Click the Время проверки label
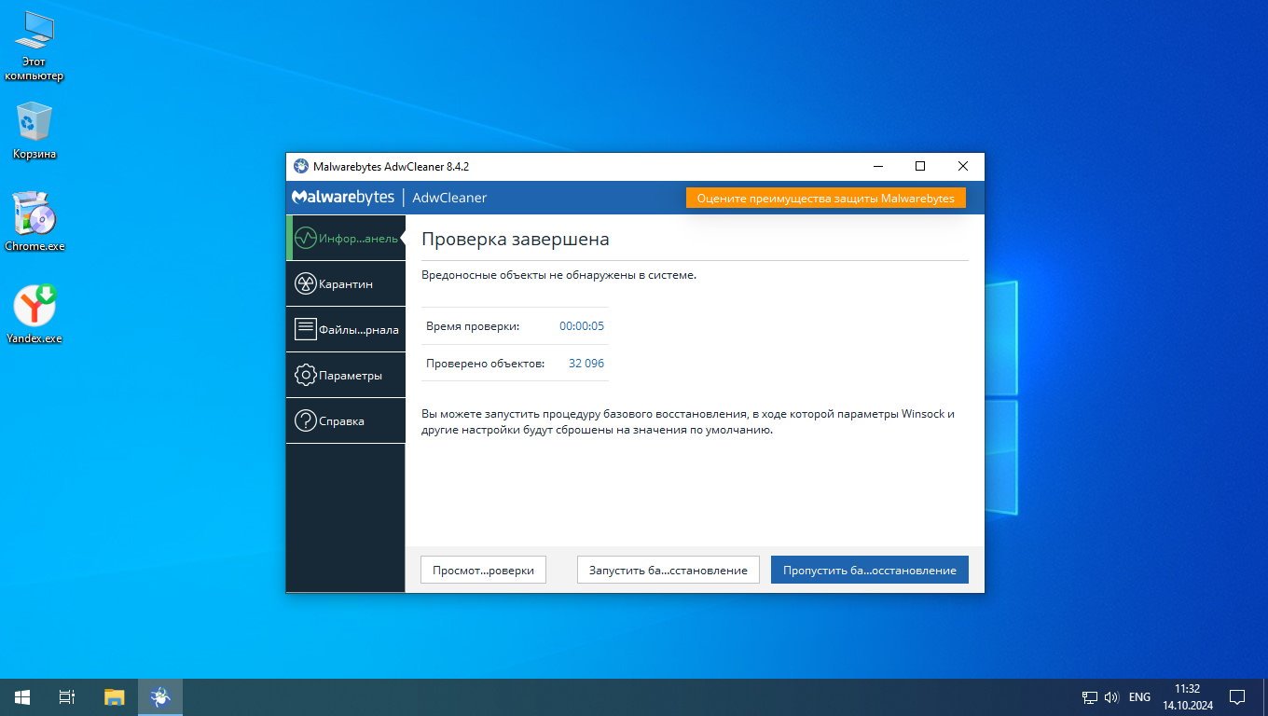 click(473, 326)
